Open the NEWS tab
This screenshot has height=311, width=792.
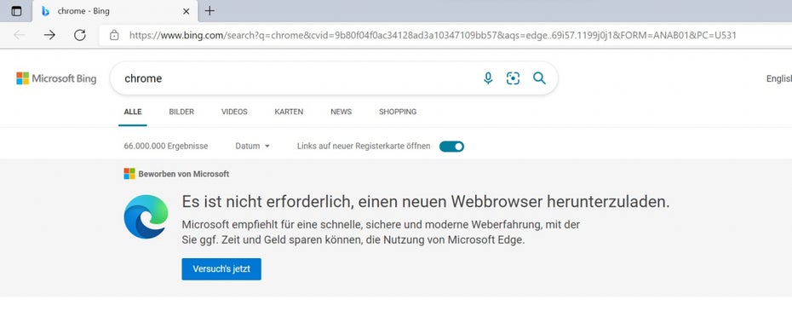(341, 112)
